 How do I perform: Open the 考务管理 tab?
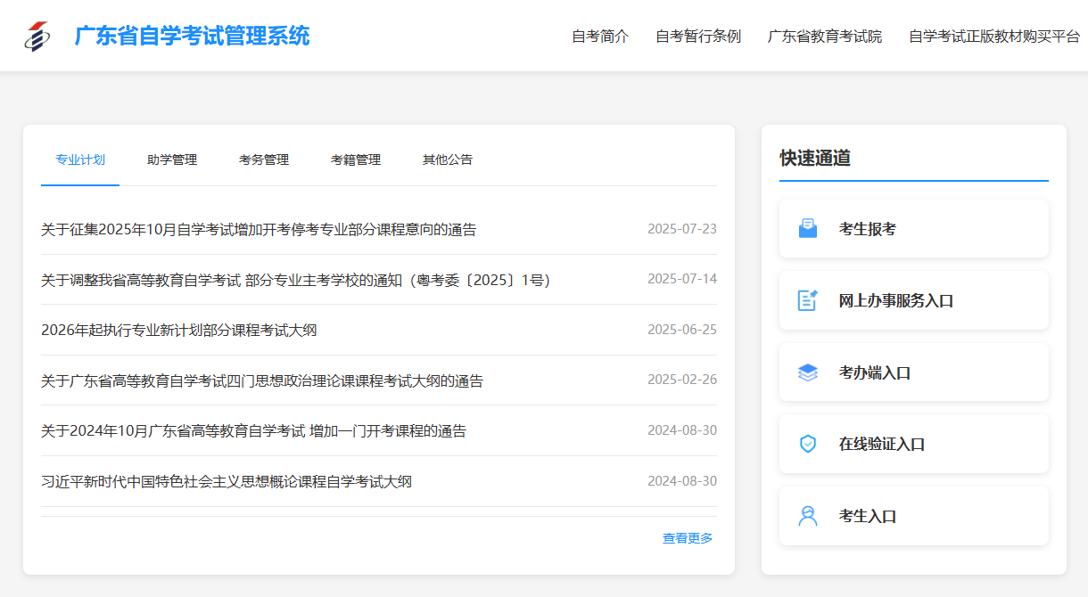(264, 160)
